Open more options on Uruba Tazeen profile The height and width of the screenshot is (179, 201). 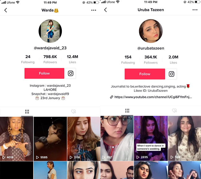(195, 10)
